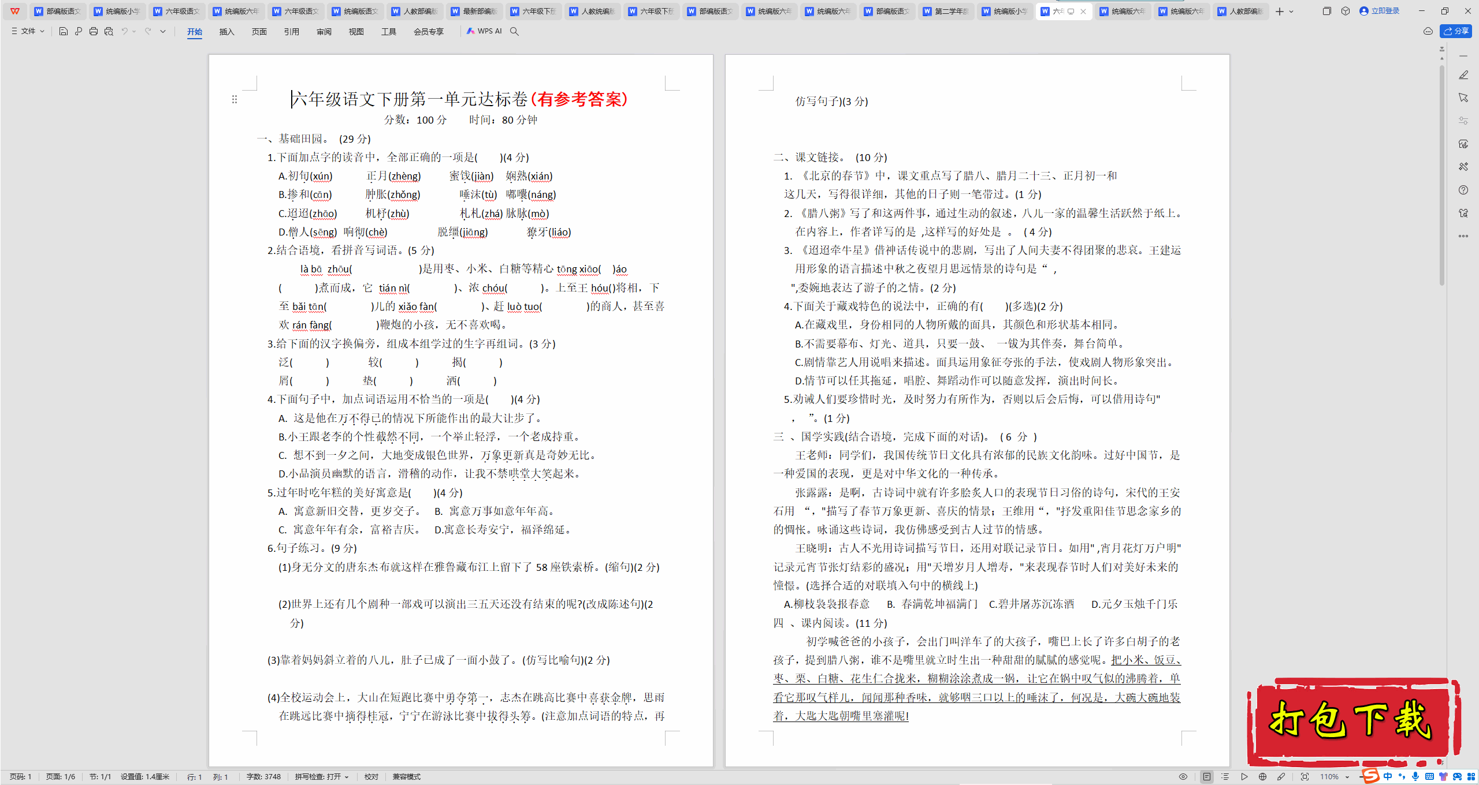This screenshot has width=1479, height=785.
Task: Open the search magnifier icon
Action: point(514,31)
